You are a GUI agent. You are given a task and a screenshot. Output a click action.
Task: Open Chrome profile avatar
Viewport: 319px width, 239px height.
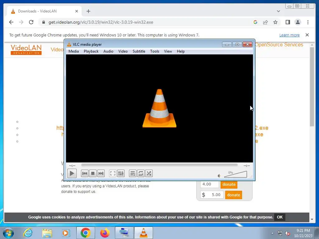[298, 22]
